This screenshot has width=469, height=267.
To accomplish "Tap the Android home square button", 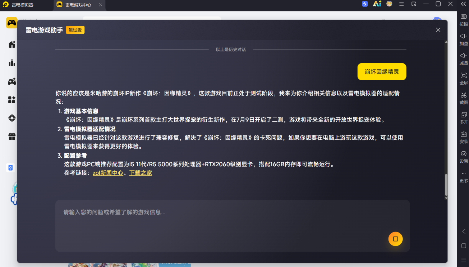I will 464,246.
